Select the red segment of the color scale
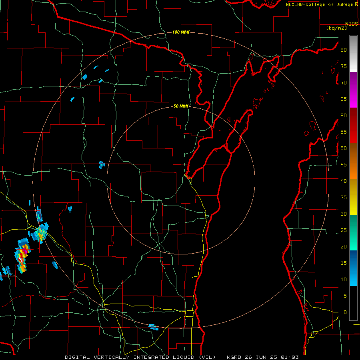The image size is (360, 360). 353,125
